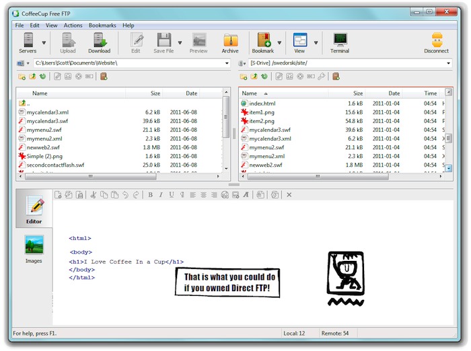The height and width of the screenshot is (351, 471).
Task: Click the Bookmark toolbar icon
Action: pos(263,42)
